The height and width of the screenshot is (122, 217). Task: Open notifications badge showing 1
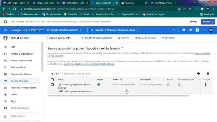(x=197, y=30)
